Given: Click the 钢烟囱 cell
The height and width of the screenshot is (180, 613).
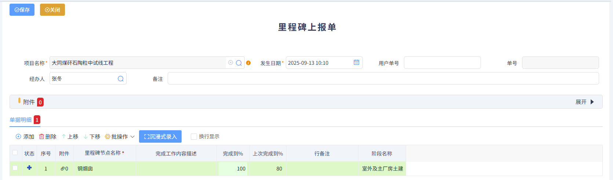Looking at the screenshot, I should (105, 169).
